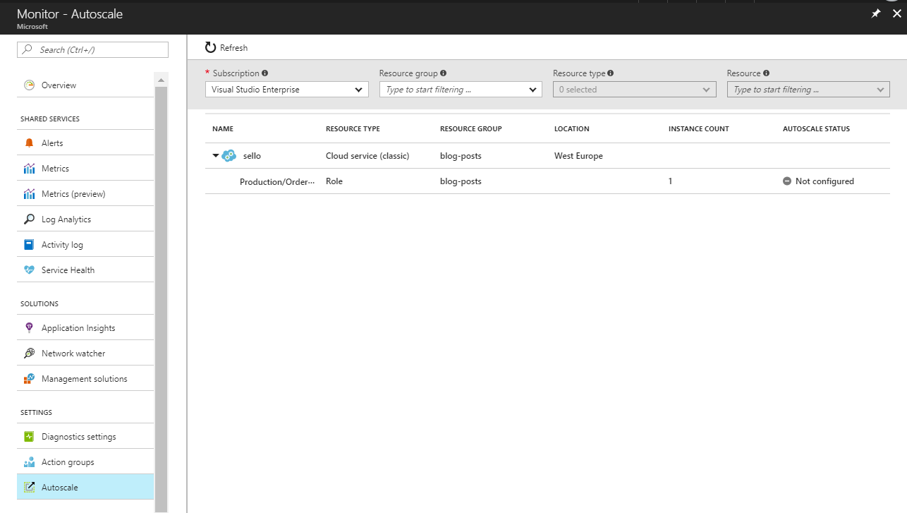Sort by AUTOSCALE STATUS column header

pyautogui.click(x=816, y=129)
